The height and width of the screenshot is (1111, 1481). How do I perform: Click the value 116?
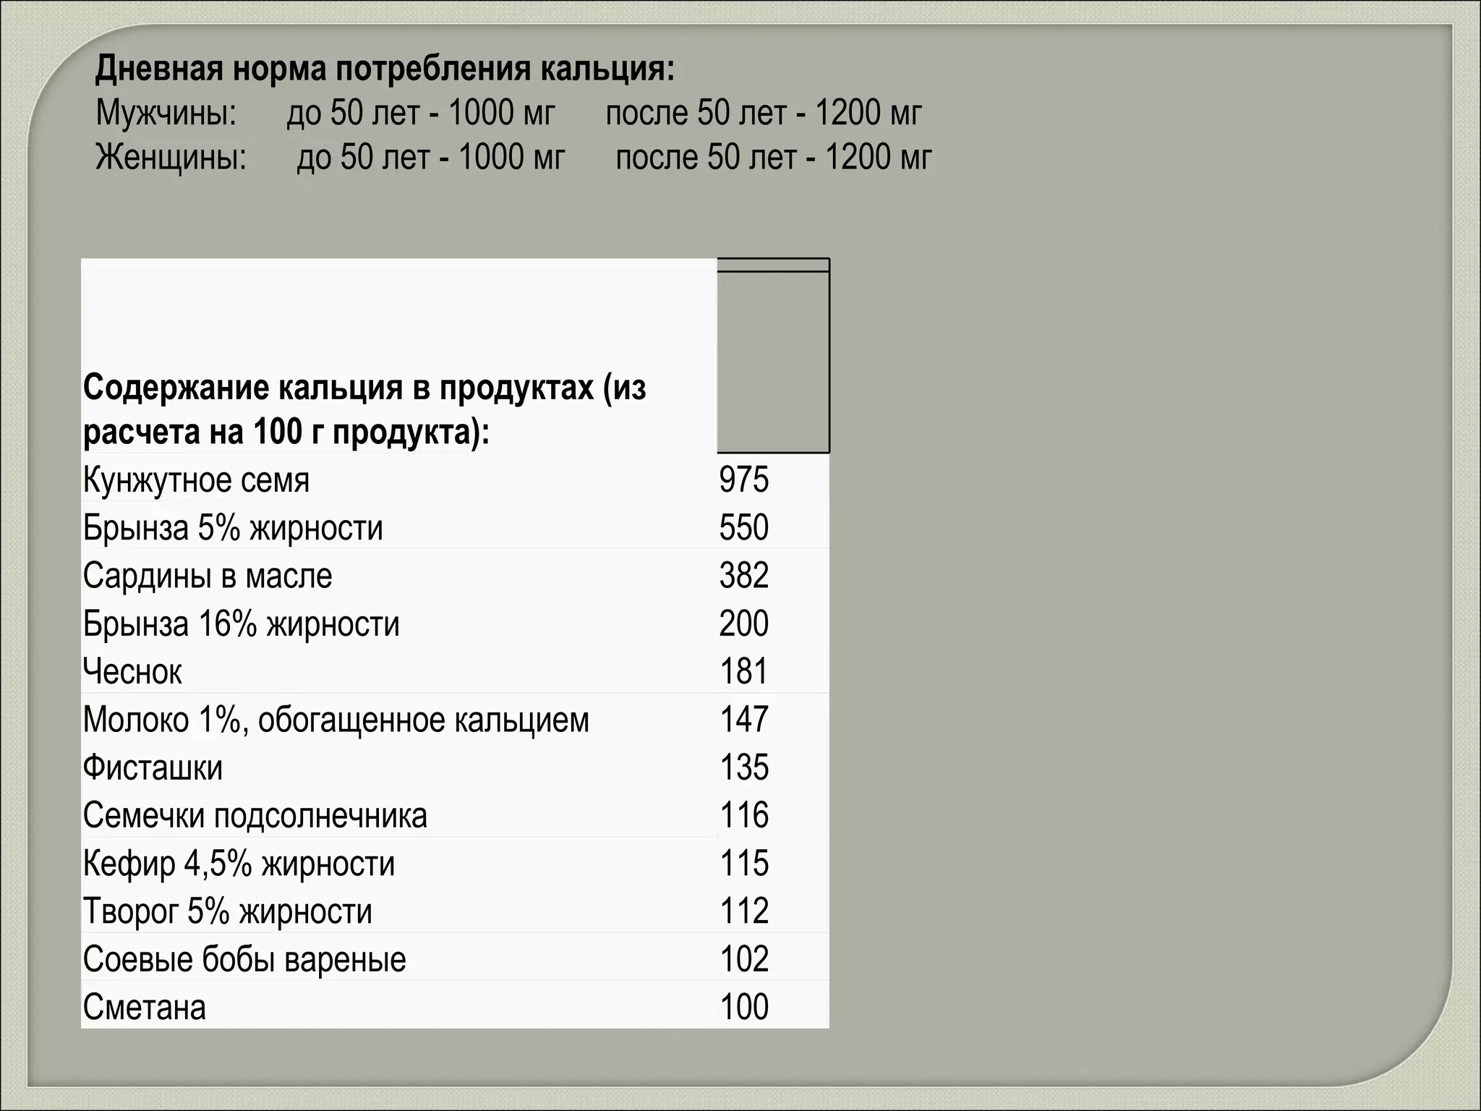point(744,815)
